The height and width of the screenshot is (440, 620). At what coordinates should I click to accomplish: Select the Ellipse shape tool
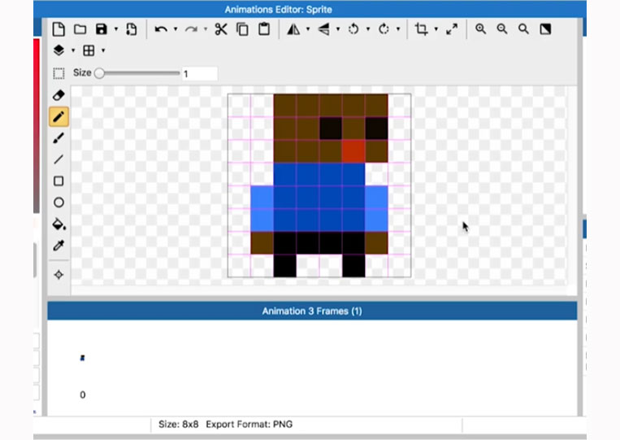(x=59, y=203)
